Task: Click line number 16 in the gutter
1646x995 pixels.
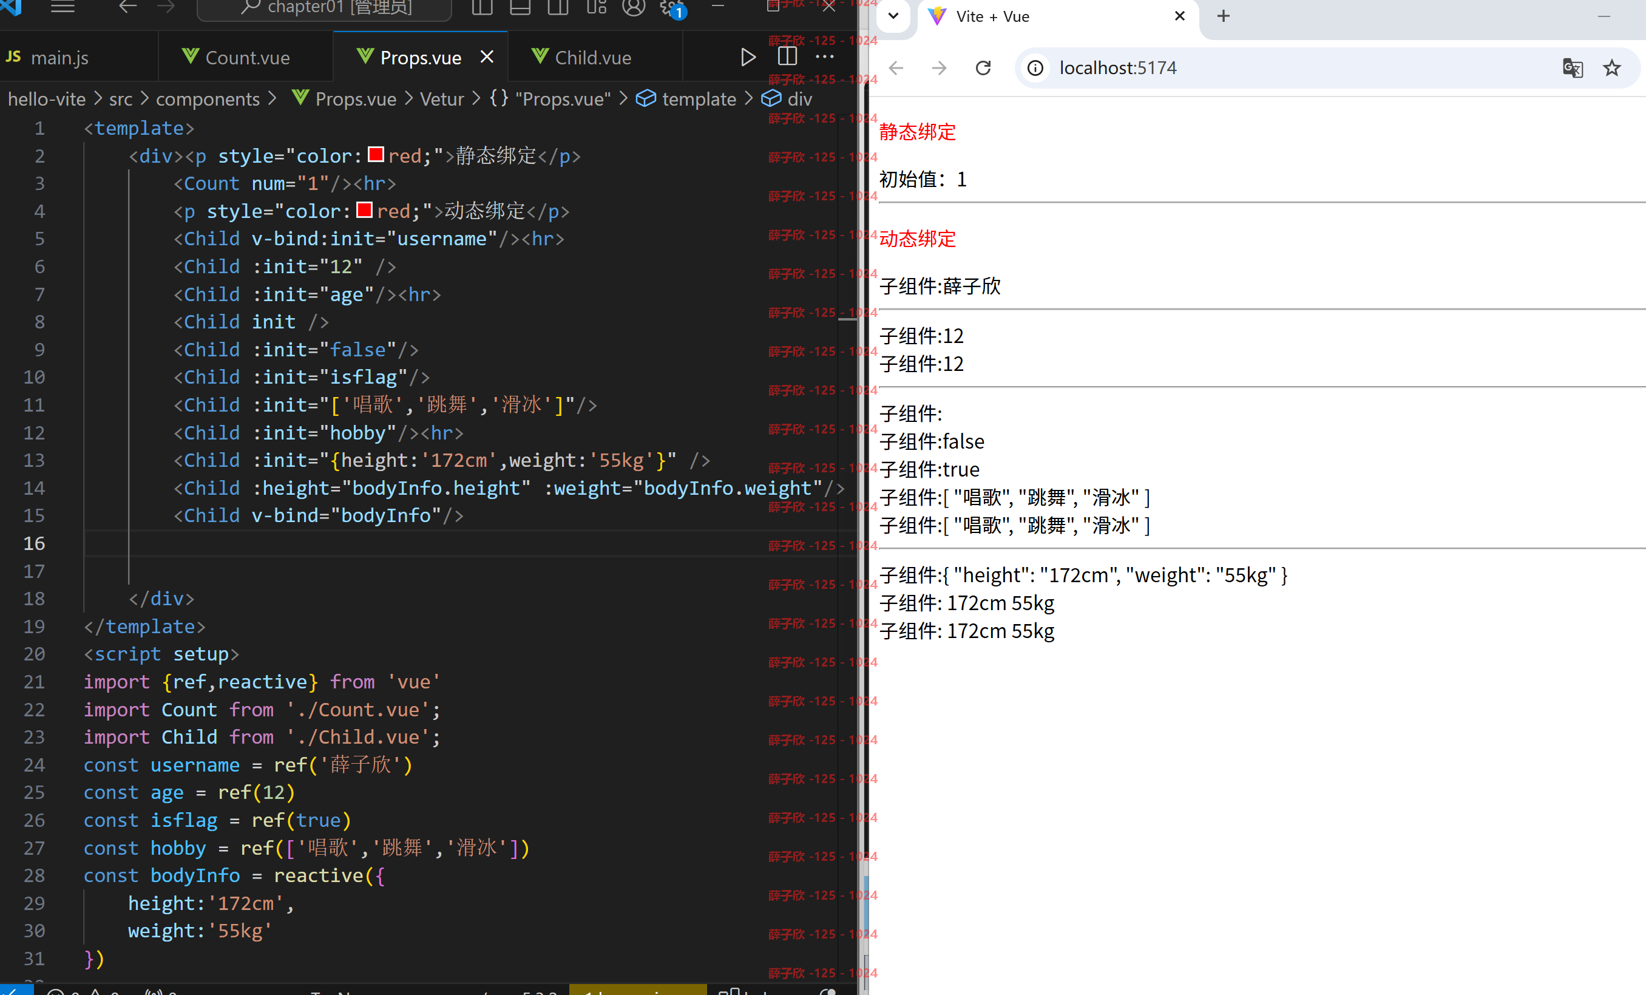Action: click(x=35, y=543)
